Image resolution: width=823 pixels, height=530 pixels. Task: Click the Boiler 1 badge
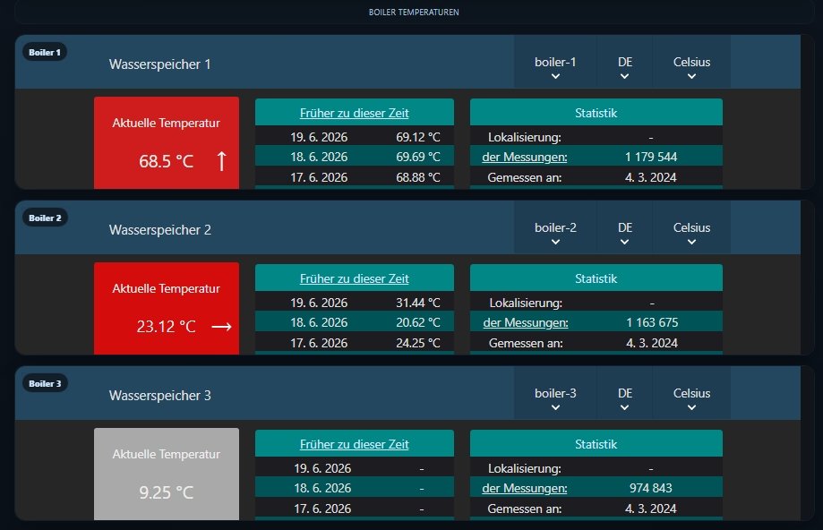tap(45, 53)
